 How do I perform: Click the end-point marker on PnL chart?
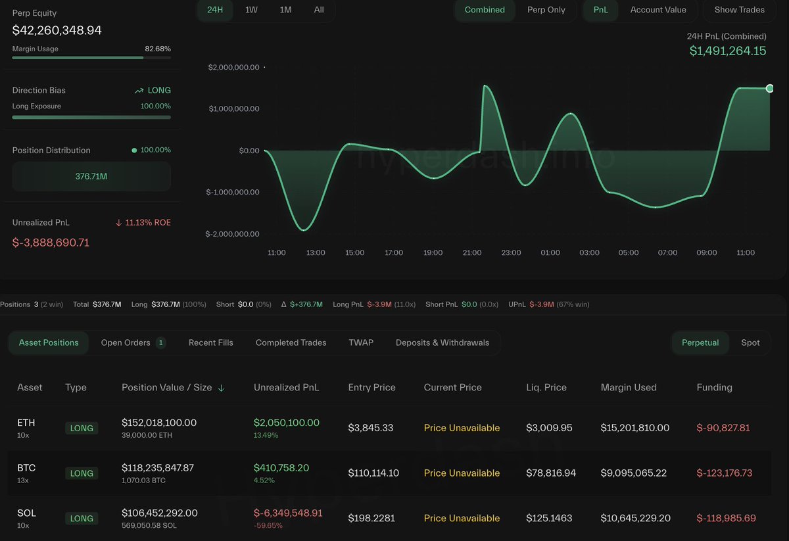[769, 88]
